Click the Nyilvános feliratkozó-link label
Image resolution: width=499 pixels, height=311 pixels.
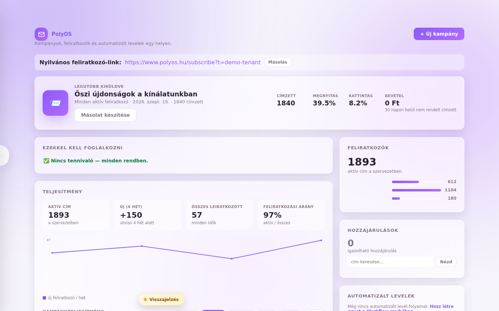pos(80,62)
